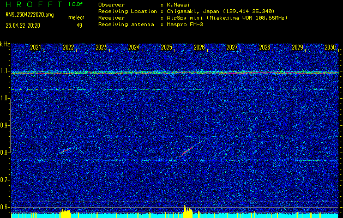
Task: Click the yellow power peak below 2022
Action: coord(65,214)
